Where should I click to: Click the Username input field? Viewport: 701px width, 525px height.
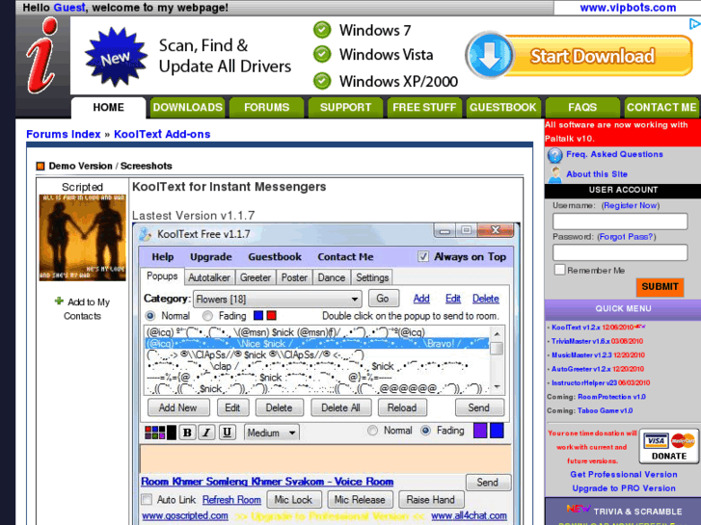pyautogui.click(x=620, y=222)
